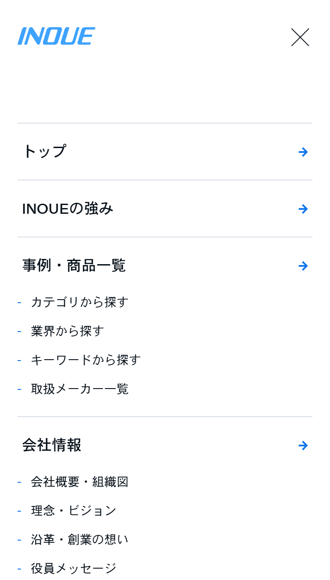Click the dash marker before 会社概要・組織図
The image size is (330, 580).
(19, 482)
